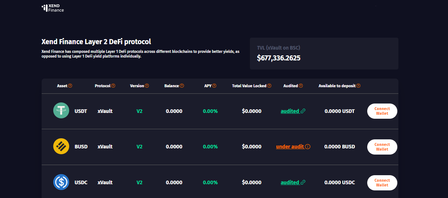This screenshot has height=198, width=448.
Task: Click the USDT Tether coin icon
Action: [x=61, y=110]
